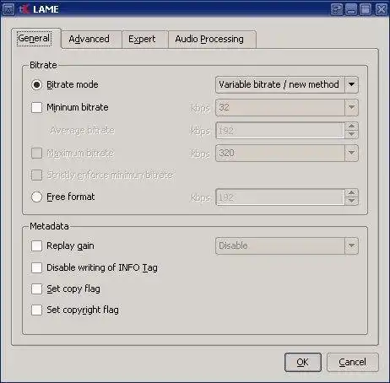Expand the Maximum bitrate 320 kbps dropdown

[x=287, y=153]
